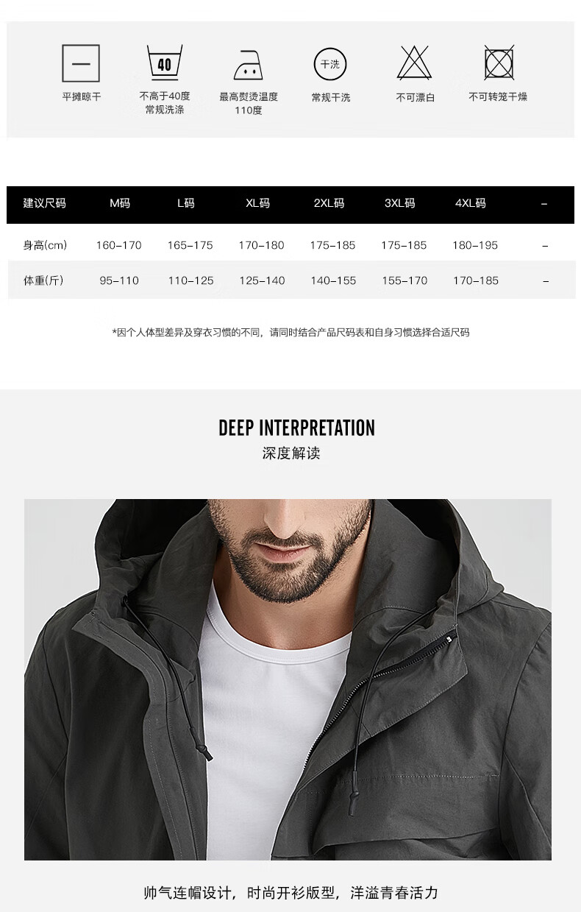Click the DEEP INTERPRETATION heading
581x912 pixels.
(x=296, y=428)
